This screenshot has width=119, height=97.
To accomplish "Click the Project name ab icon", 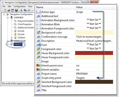I will tap(38, 74).
